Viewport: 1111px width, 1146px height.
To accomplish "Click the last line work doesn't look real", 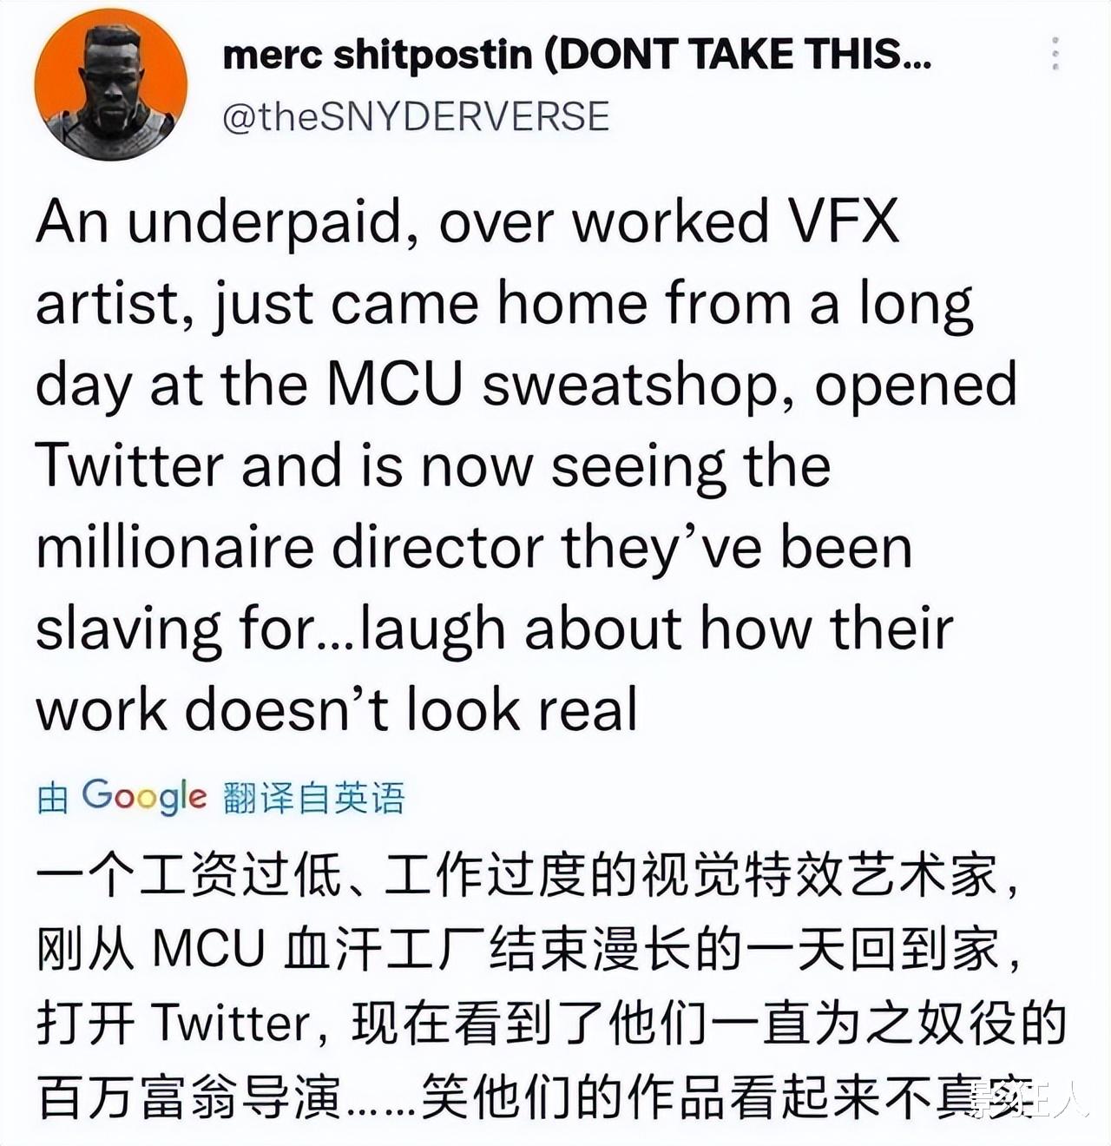I will pyautogui.click(x=337, y=708).
